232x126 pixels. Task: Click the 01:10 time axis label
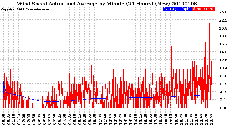click(x=13, y=119)
